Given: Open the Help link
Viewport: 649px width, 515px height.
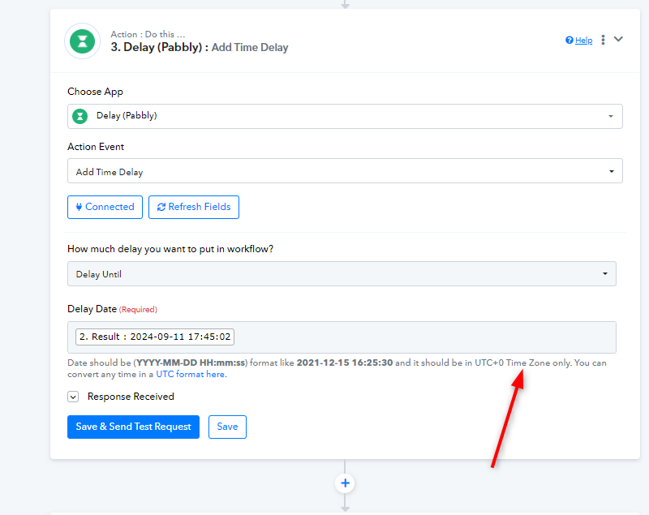Looking at the screenshot, I should [583, 40].
